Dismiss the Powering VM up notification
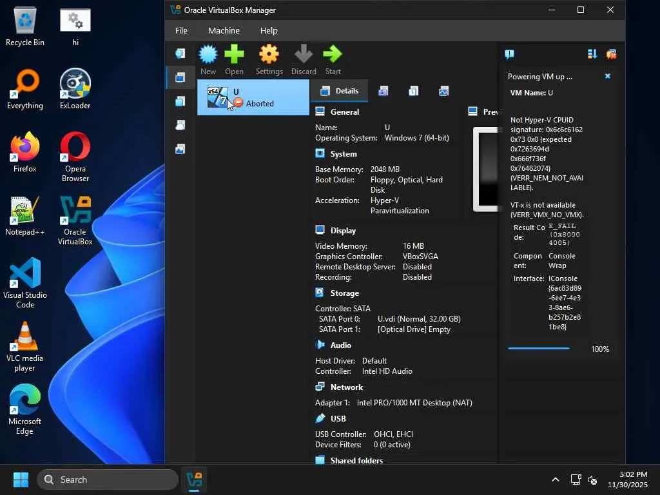Image resolution: width=660 pixels, height=495 pixels. (607, 76)
